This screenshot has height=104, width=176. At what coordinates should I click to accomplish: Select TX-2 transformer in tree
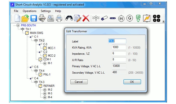click(x=42, y=41)
